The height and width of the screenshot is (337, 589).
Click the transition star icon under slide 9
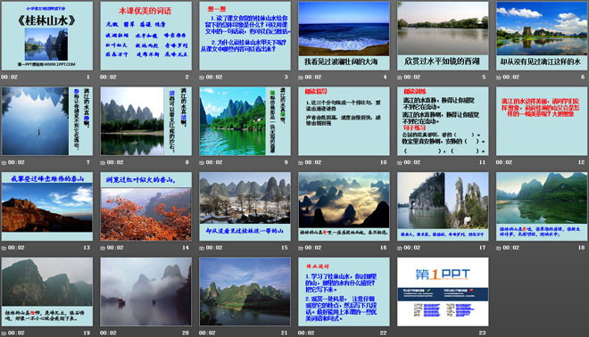point(202,162)
